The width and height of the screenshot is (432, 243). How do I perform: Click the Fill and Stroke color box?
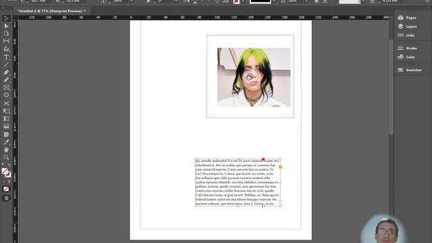click(x=6, y=173)
